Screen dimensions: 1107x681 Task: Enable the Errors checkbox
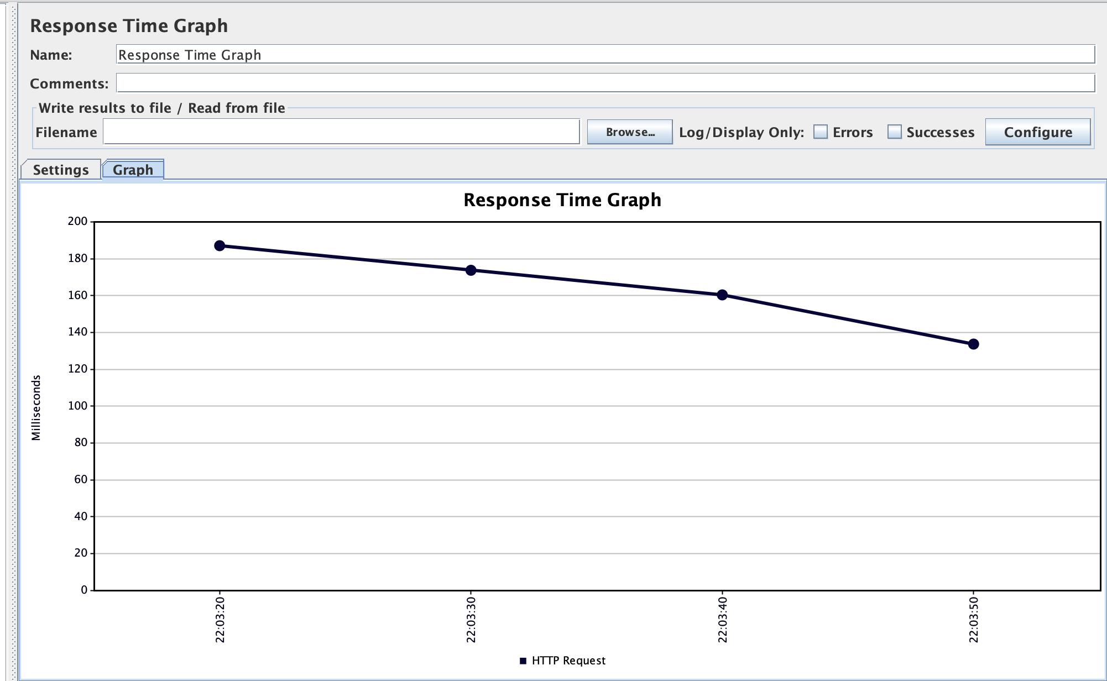821,132
